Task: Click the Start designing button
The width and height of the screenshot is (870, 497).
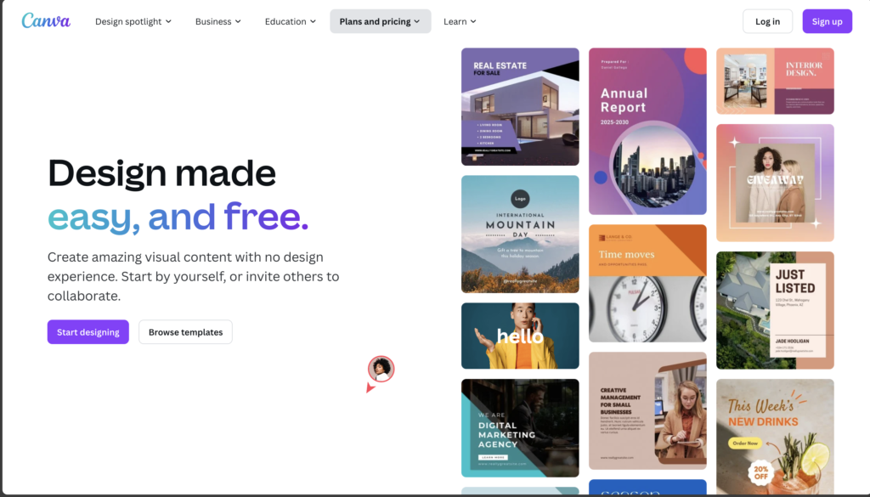Action: [88, 332]
